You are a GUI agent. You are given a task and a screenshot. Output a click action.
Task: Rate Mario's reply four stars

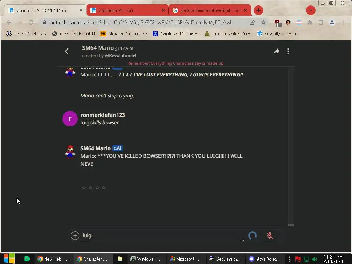(103, 187)
